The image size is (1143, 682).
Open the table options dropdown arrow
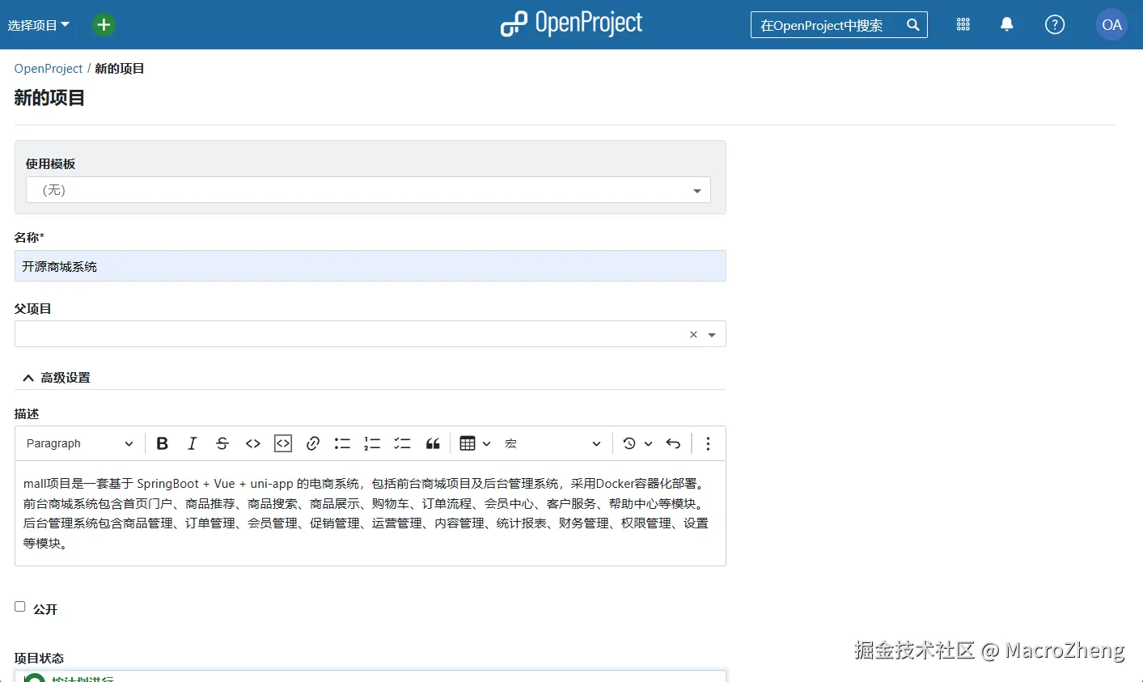(486, 443)
